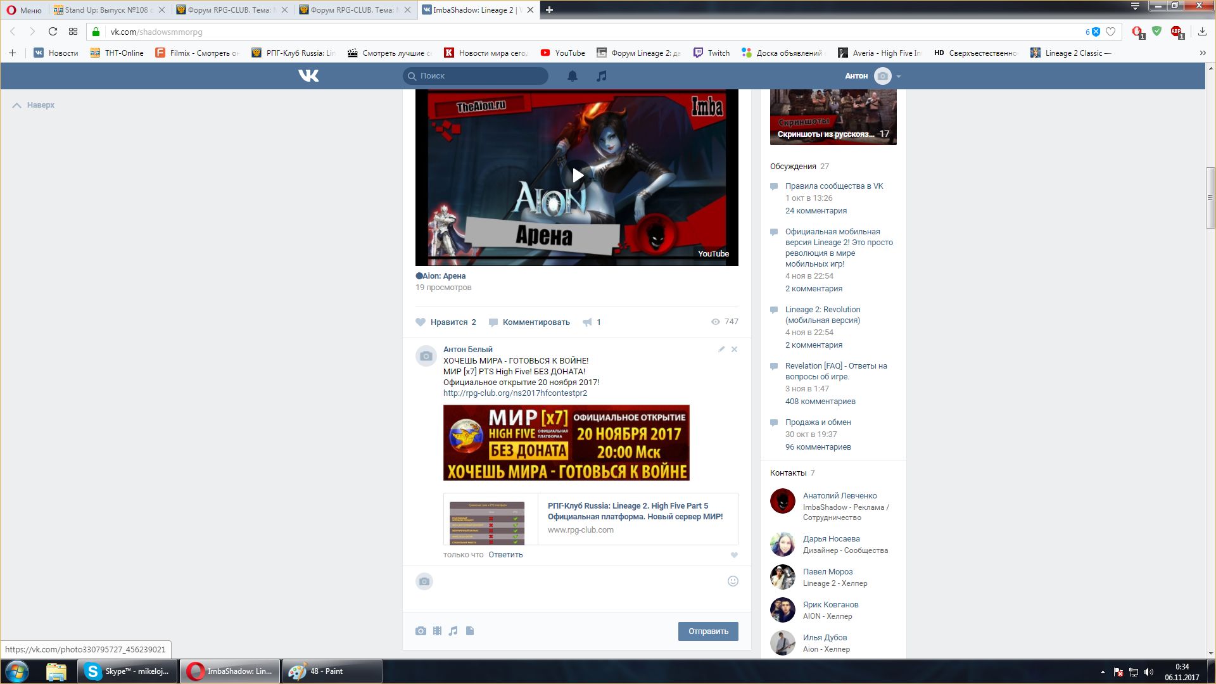This screenshot has height=684, width=1216.
Task: Click page vertical scrollbar thumb
Action: (1210, 197)
